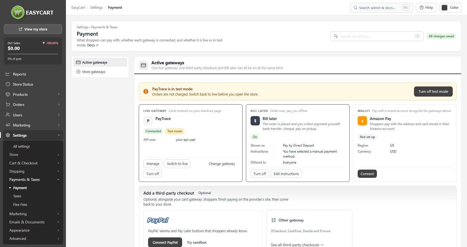Image resolution: width=467 pixels, height=247 pixels.
Task: Click Turn off test mode button
Action: tap(433, 91)
